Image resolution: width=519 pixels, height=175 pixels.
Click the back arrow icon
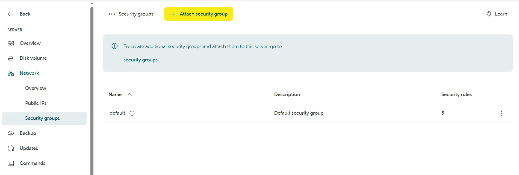[x=11, y=14]
